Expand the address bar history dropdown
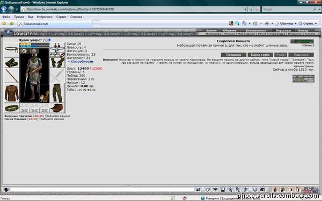Image resolution: width=322 pixels, height=201 pixels. [x=245, y=9]
